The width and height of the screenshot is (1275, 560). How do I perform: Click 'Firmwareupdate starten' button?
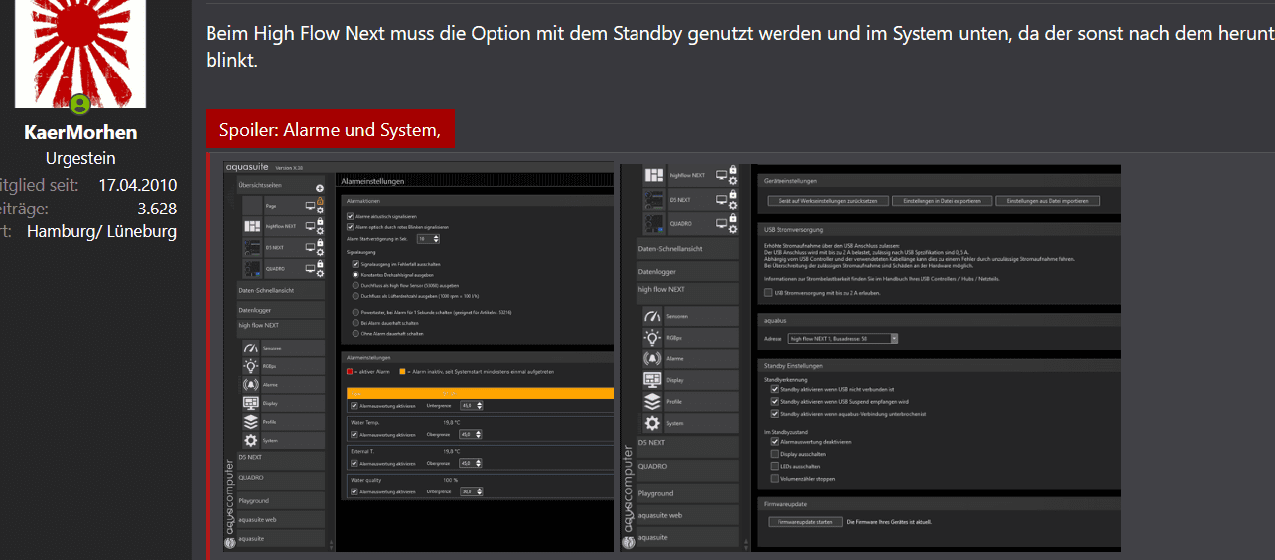tap(805, 522)
